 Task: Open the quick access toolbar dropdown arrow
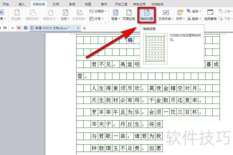[x=13, y=28]
